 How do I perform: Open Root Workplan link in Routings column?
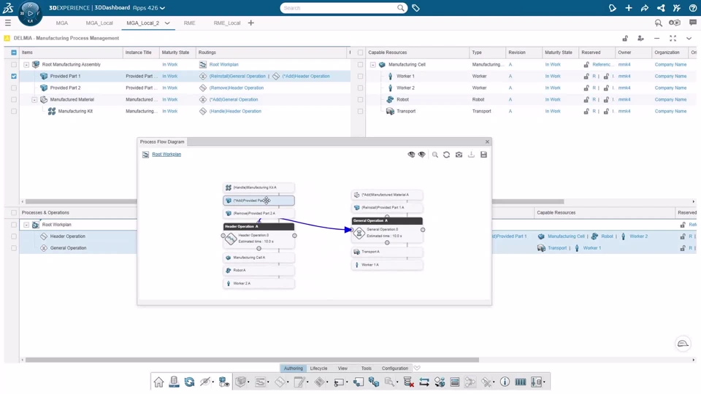tap(224, 65)
